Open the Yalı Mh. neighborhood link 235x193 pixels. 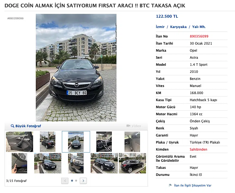tap(199, 27)
